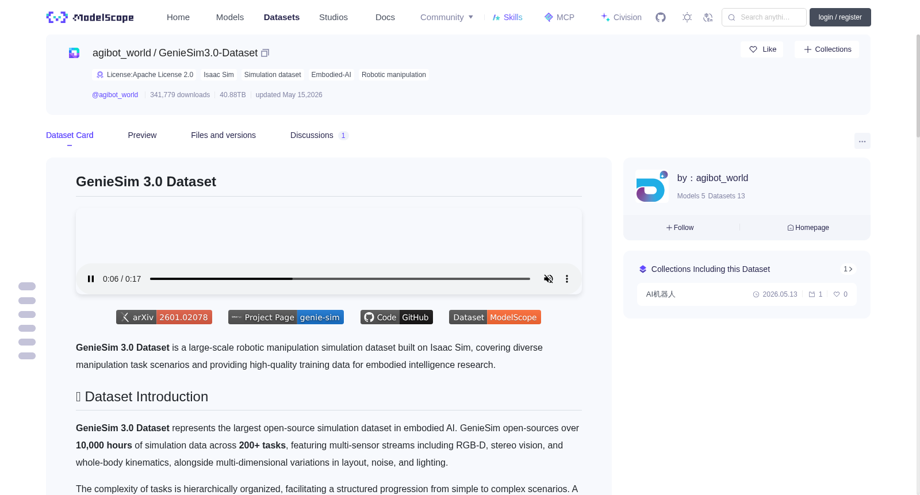920x495 pixels.
Task: Click the '40.88TB' size text
Action: [x=233, y=95]
